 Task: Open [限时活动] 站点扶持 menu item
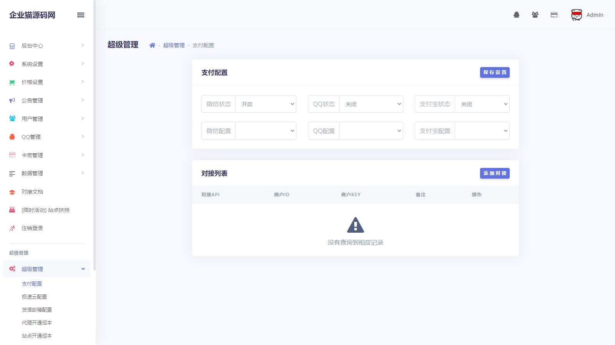(47, 210)
